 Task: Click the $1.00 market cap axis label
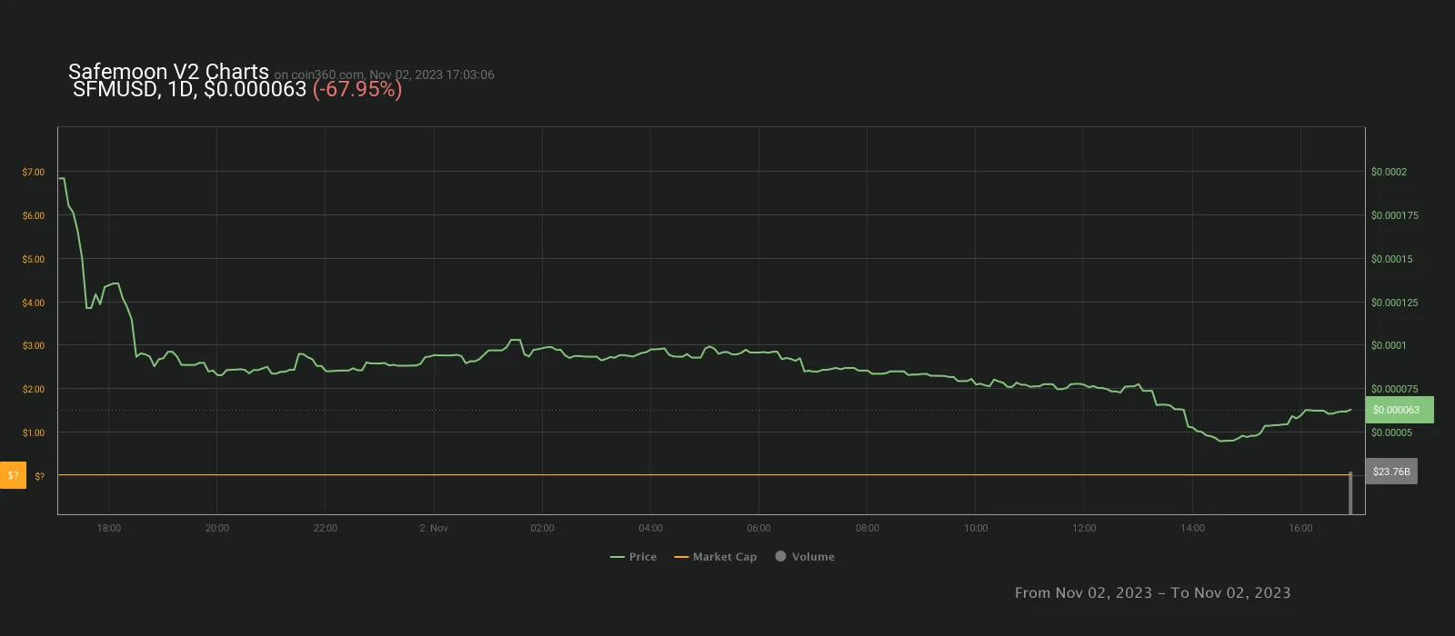34,432
